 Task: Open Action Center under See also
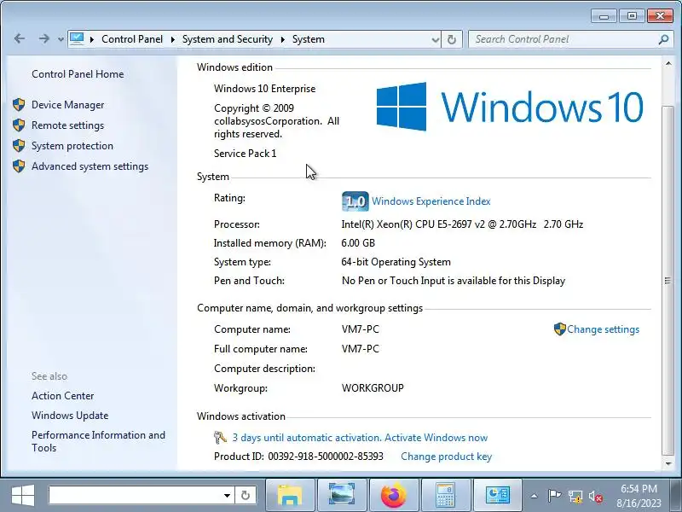click(x=62, y=396)
